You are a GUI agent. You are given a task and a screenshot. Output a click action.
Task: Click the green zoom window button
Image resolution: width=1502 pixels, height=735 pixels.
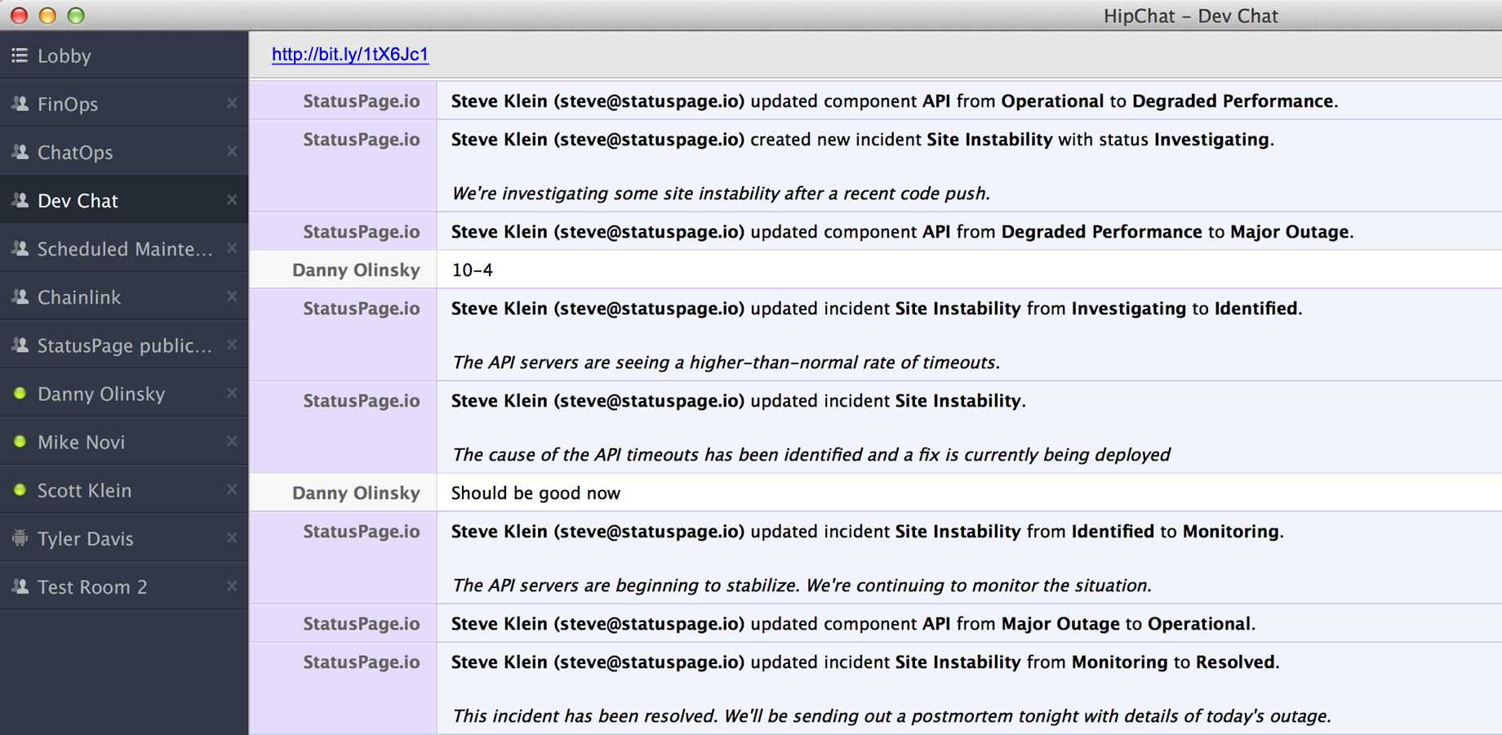76,16
